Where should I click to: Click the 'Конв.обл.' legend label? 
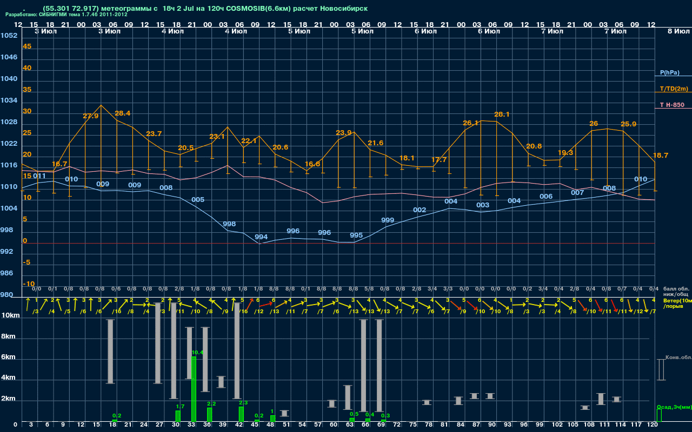(678, 357)
